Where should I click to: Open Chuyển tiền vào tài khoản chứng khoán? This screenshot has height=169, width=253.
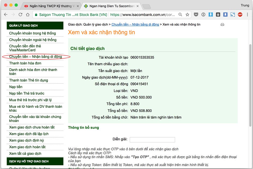pyautogui.click(x=35, y=119)
